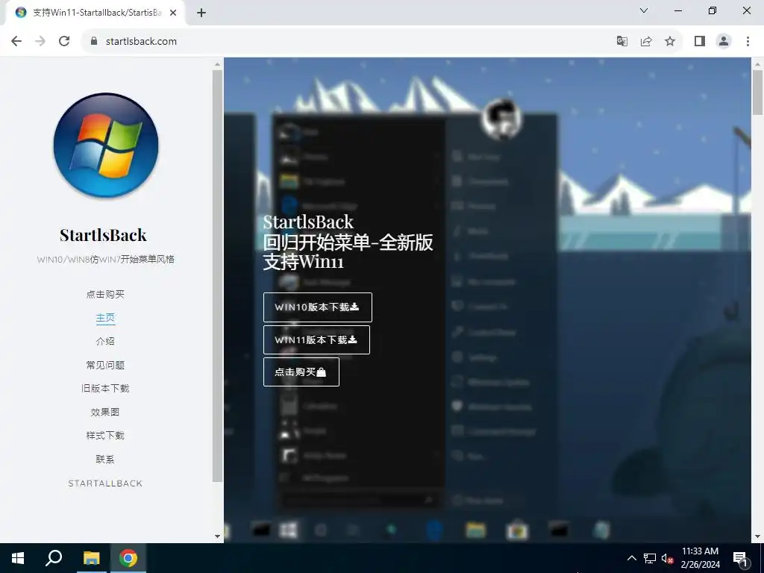The width and height of the screenshot is (764, 573).
Task: Close the StartIsBack browser tab
Action: [173, 13]
